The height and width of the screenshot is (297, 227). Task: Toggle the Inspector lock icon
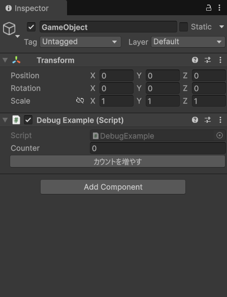[x=208, y=8]
